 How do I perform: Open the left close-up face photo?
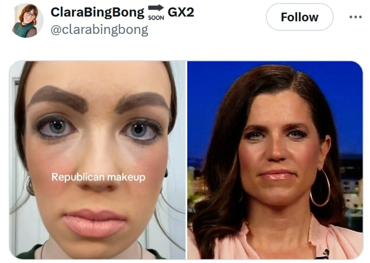click(97, 160)
